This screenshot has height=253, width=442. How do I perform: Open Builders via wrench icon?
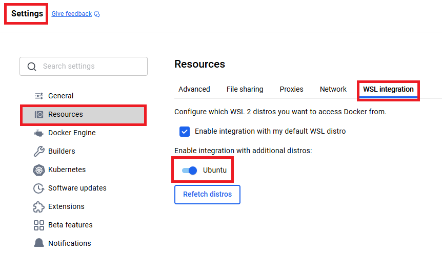click(39, 151)
